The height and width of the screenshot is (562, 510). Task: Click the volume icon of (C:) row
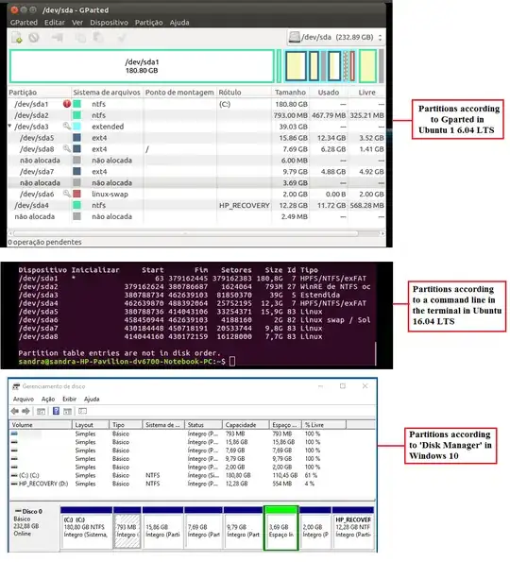point(14,475)
